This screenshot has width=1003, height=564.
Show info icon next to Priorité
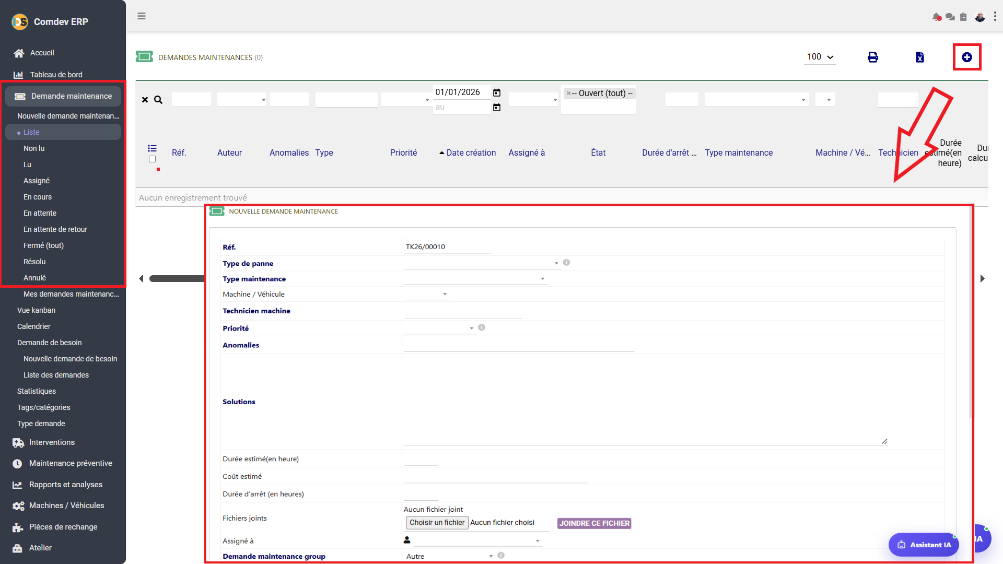coord(482,327)
